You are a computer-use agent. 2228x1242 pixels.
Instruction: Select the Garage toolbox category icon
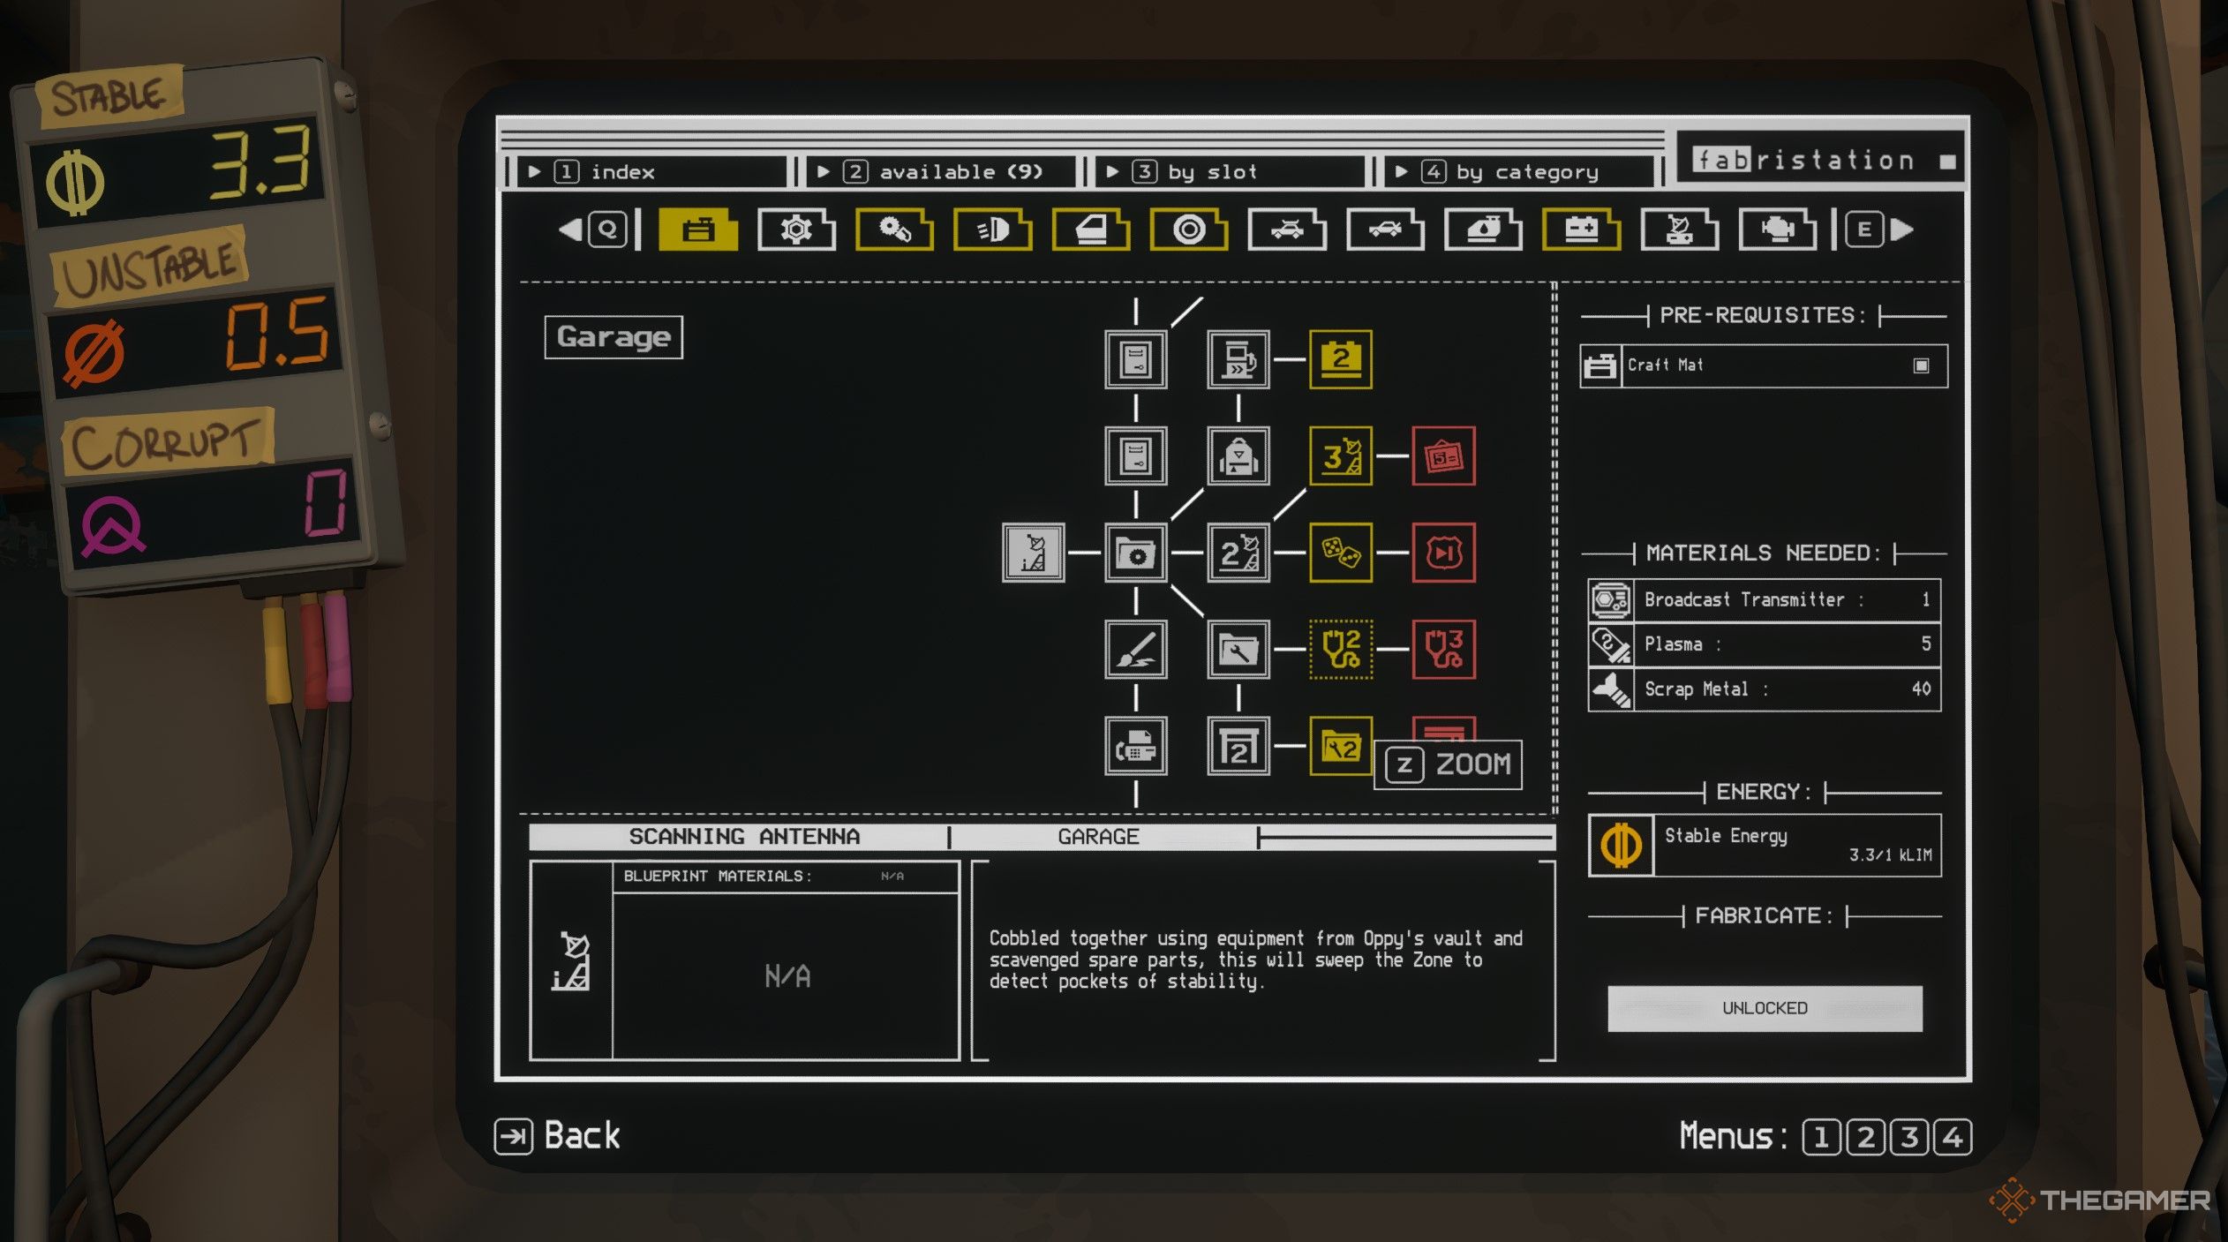pyautogui.click(x=698, y=230)
